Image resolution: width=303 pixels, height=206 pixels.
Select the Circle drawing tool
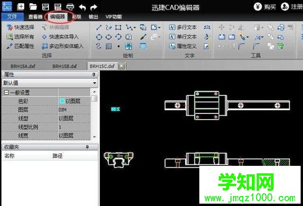coord(99,37)
